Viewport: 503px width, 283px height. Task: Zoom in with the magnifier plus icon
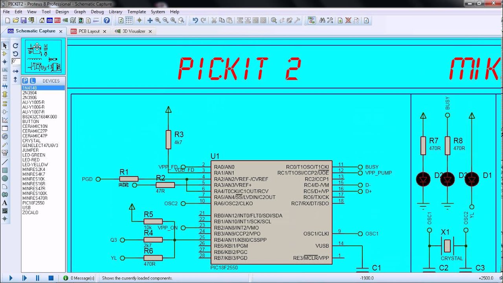158,20
